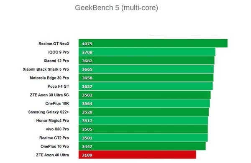Screen dimensions: 251x163
Task: Click the iQOO 9 Pro bar
Action: 147,52
